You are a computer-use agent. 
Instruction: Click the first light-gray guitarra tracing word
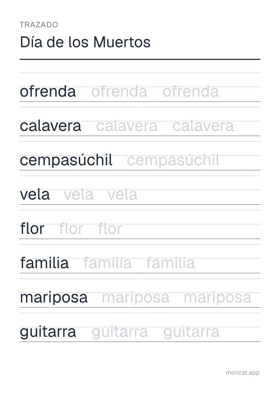click(120, 332)
